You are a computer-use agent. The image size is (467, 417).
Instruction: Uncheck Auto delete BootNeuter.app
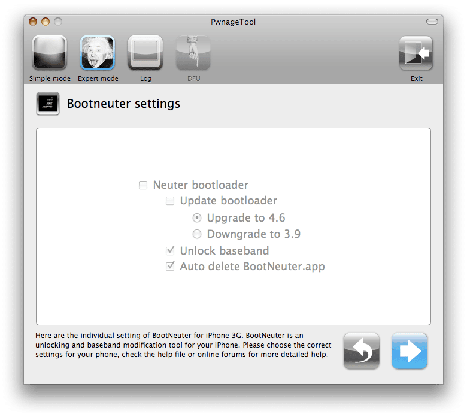point(170,266)
